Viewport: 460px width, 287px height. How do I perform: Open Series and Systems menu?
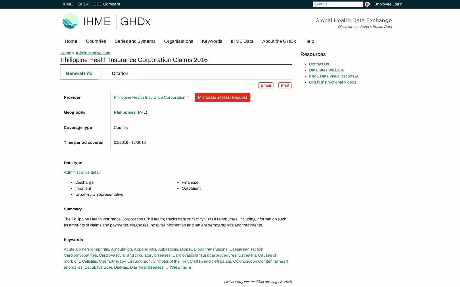(135, 41)
